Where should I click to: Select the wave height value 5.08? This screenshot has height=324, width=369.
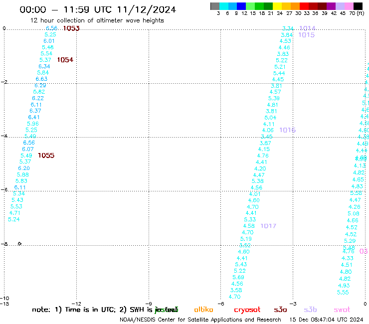pos(353,213)
